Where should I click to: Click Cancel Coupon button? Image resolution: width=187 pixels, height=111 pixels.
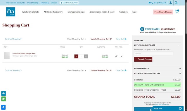(143, 59)
